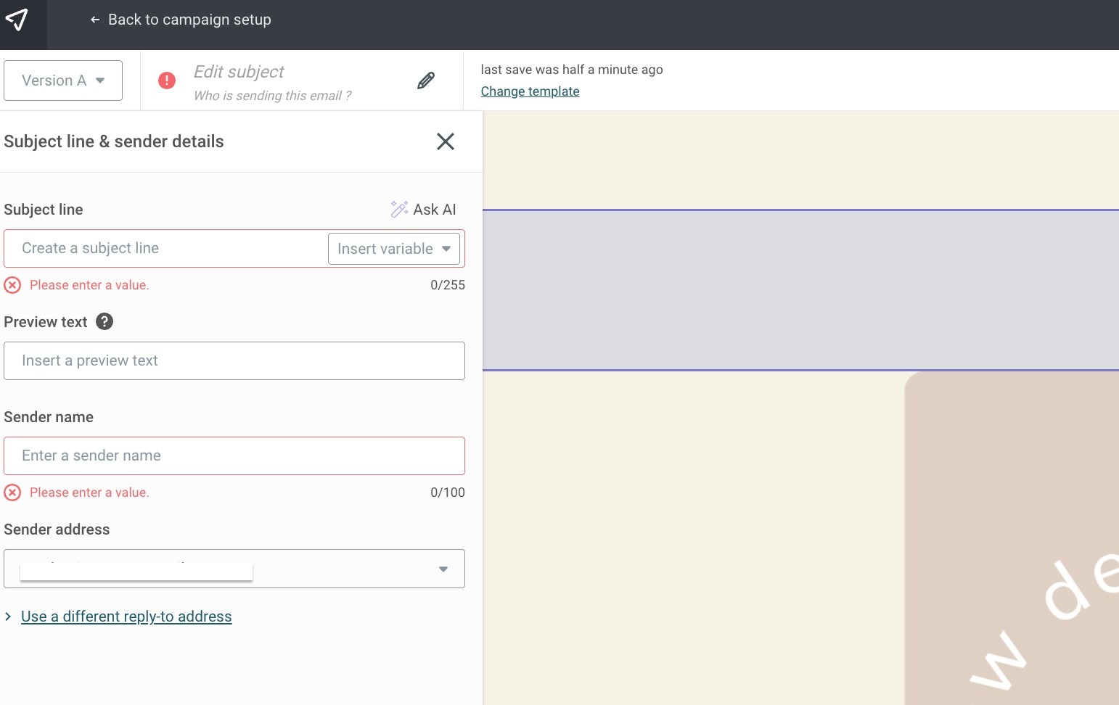Go back to campaign setup
1119x705 pixels.
(181, 20)
